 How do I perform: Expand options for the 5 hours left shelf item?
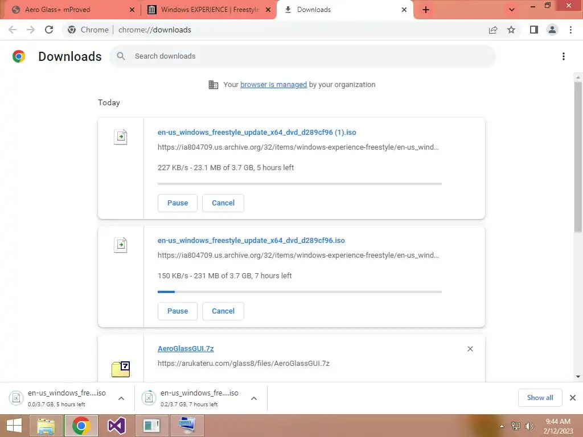(x=121, y=398)
